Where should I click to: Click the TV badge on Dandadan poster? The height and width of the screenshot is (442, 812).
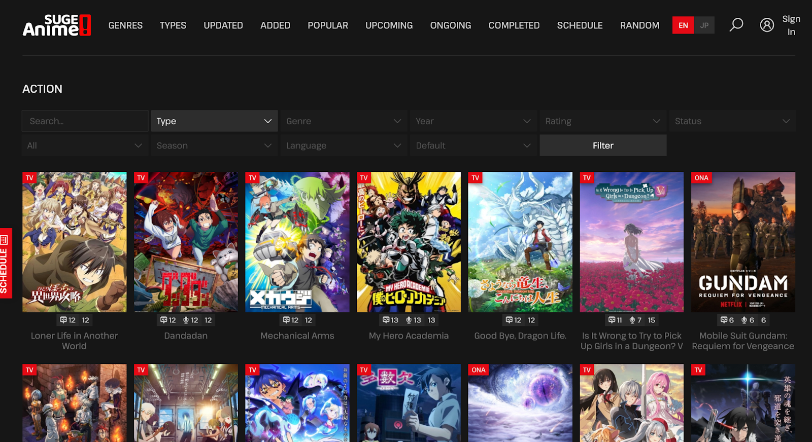tap(141, 177)
